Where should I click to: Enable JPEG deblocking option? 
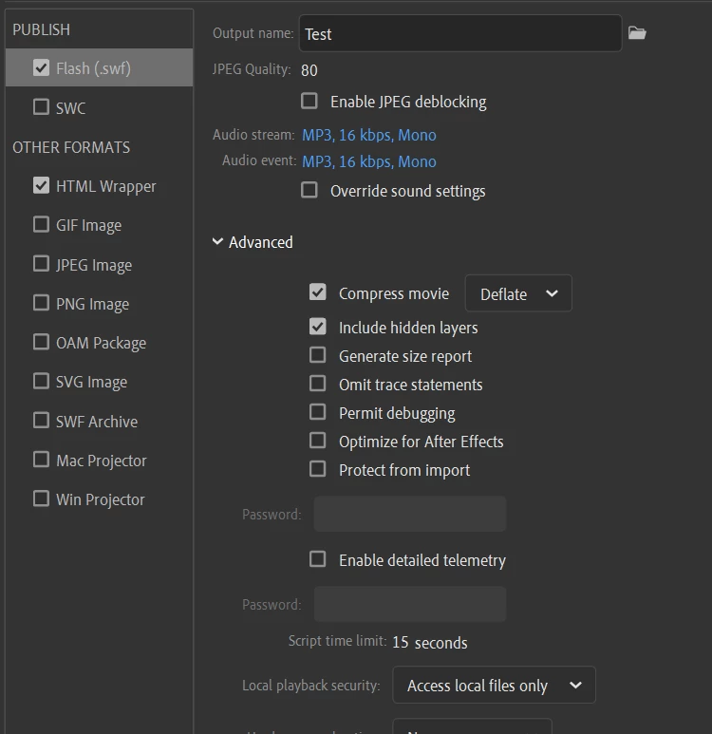coord(309,101)
